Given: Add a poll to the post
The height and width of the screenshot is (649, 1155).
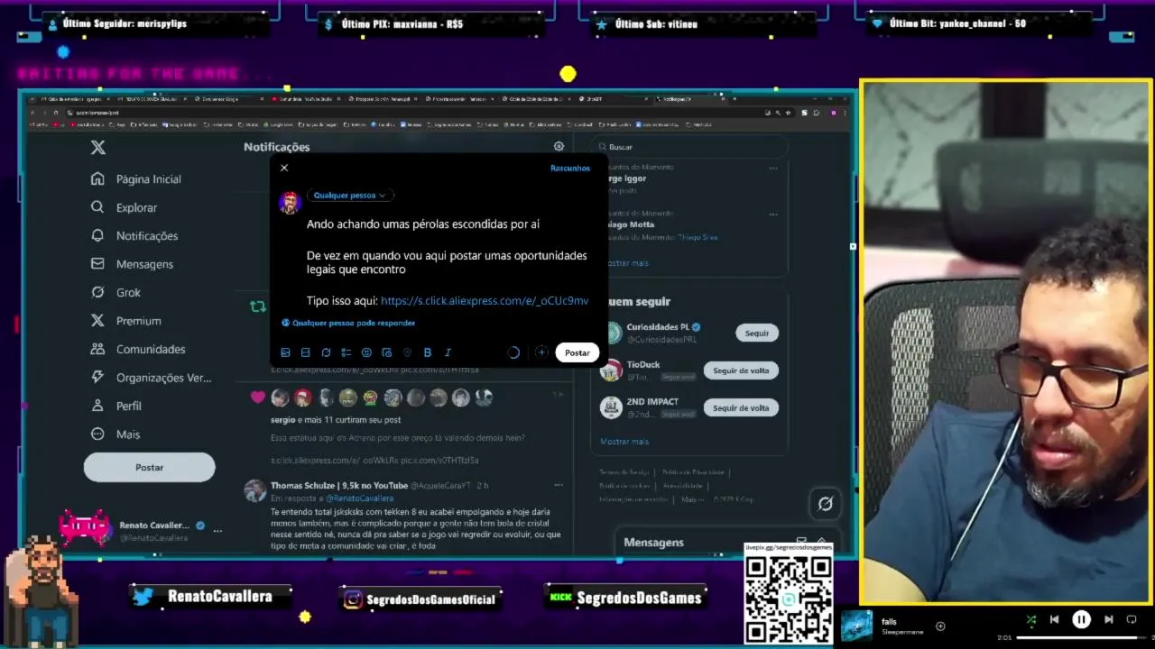Looking at the screenshot, I should [346, 352].
